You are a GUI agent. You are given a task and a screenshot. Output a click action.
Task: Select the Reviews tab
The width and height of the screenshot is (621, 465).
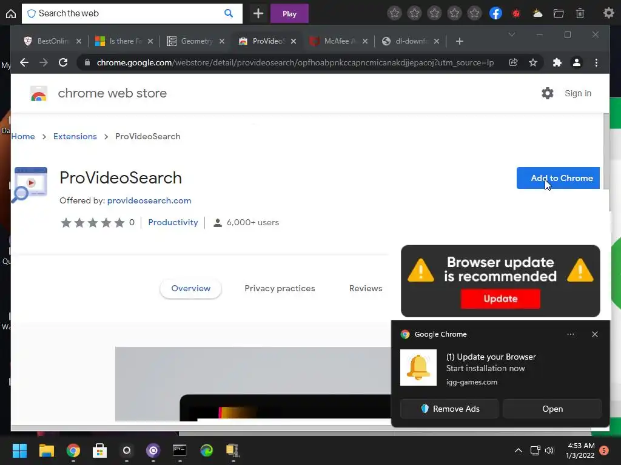point(366,289)
